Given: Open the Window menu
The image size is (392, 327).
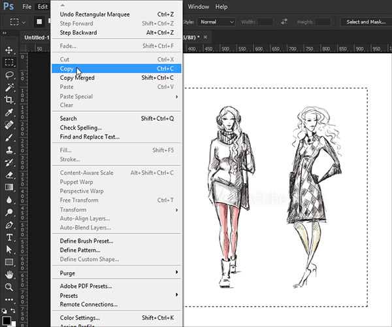Looking at the screenshot, I should [x=198, y=7].
